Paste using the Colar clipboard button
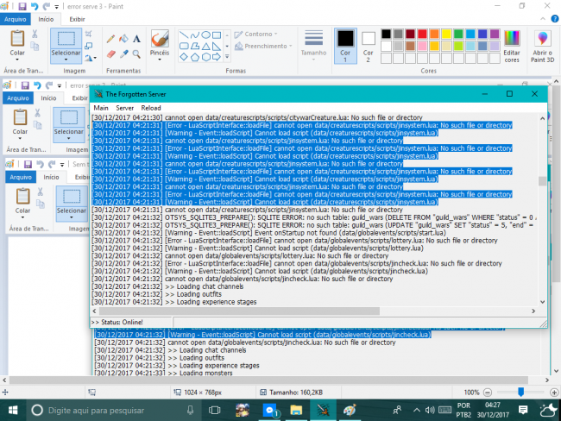The height and width of the screenshot is (421, 561). 17,39
